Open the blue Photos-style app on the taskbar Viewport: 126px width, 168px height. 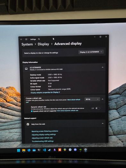click(x=34, y=150)
